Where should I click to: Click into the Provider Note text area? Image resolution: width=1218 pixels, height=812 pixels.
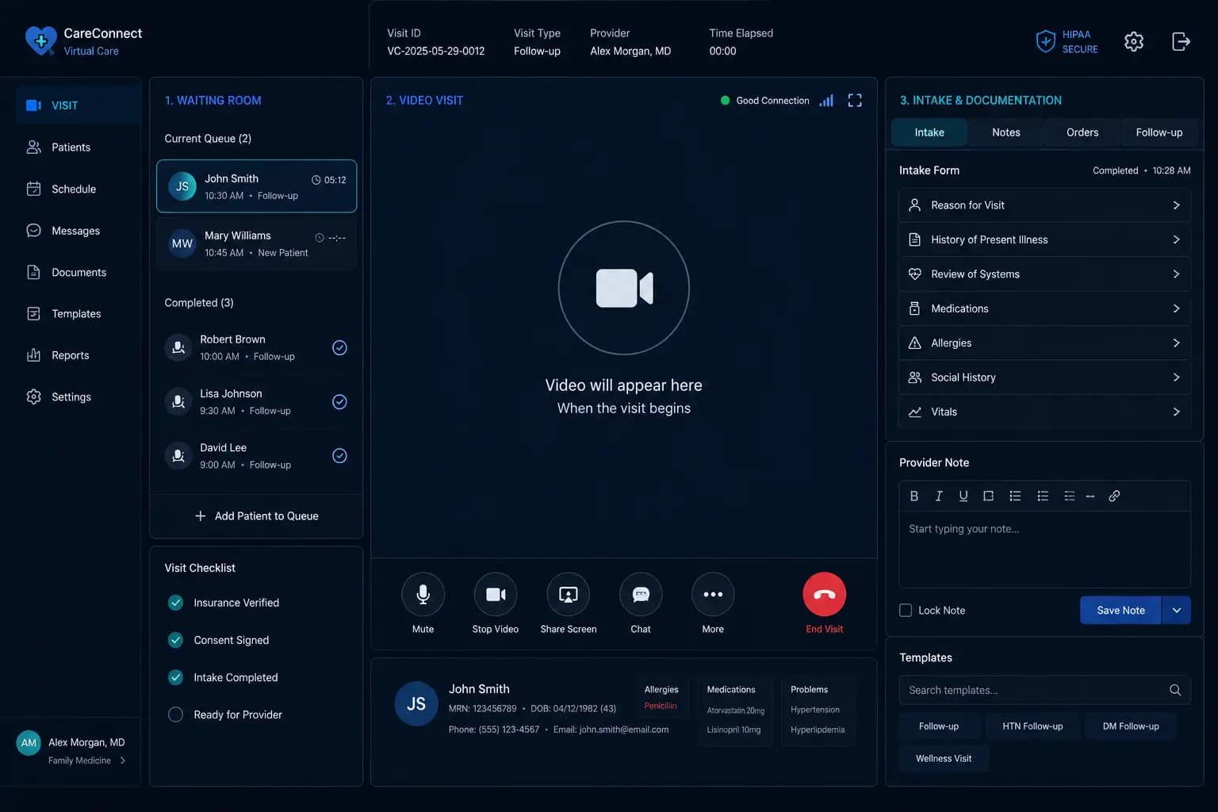click(1044, 550)
